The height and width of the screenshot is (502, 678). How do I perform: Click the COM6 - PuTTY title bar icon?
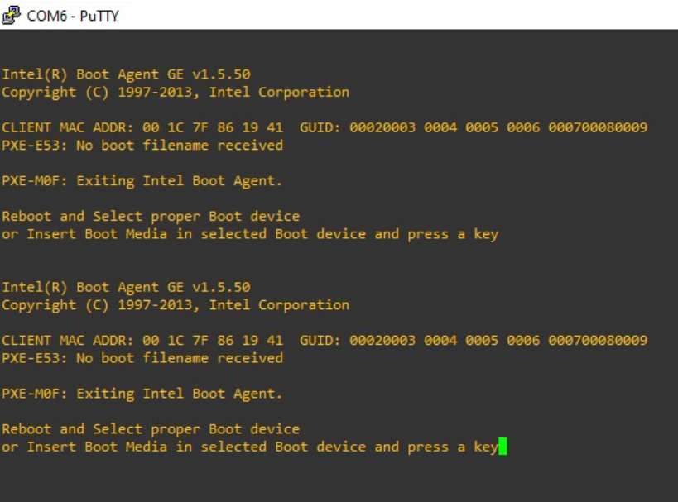pyautogui.click(x=12, y=13)
